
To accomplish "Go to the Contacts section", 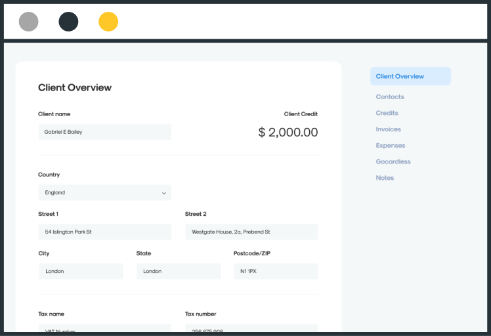I will click(x=390, y=96).
